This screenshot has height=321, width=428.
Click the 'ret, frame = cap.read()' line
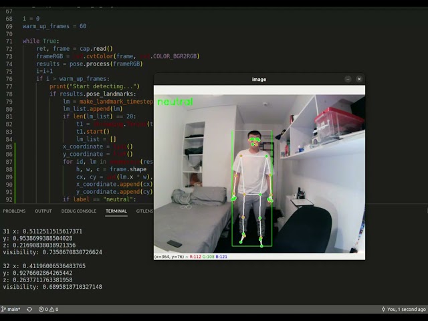[x=74, y=49]
